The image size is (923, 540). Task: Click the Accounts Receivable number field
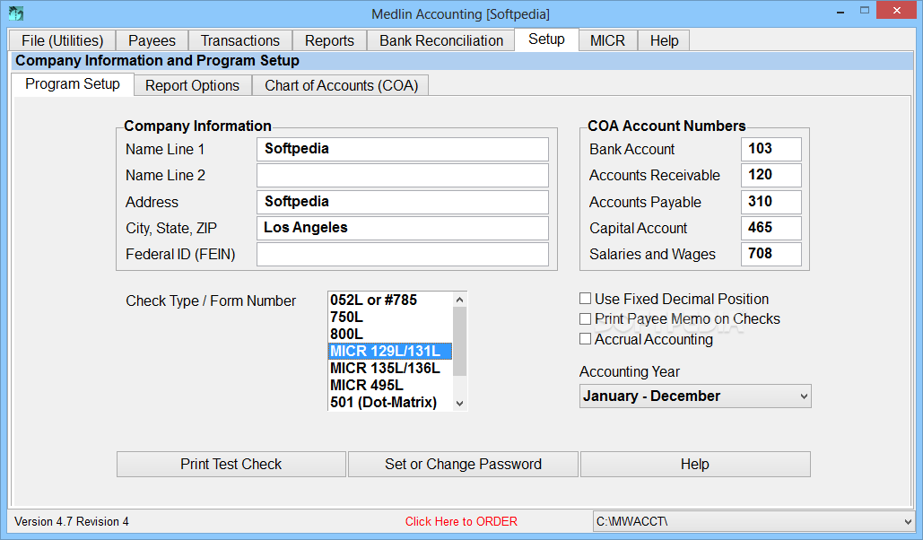click(x=771, y=176)
